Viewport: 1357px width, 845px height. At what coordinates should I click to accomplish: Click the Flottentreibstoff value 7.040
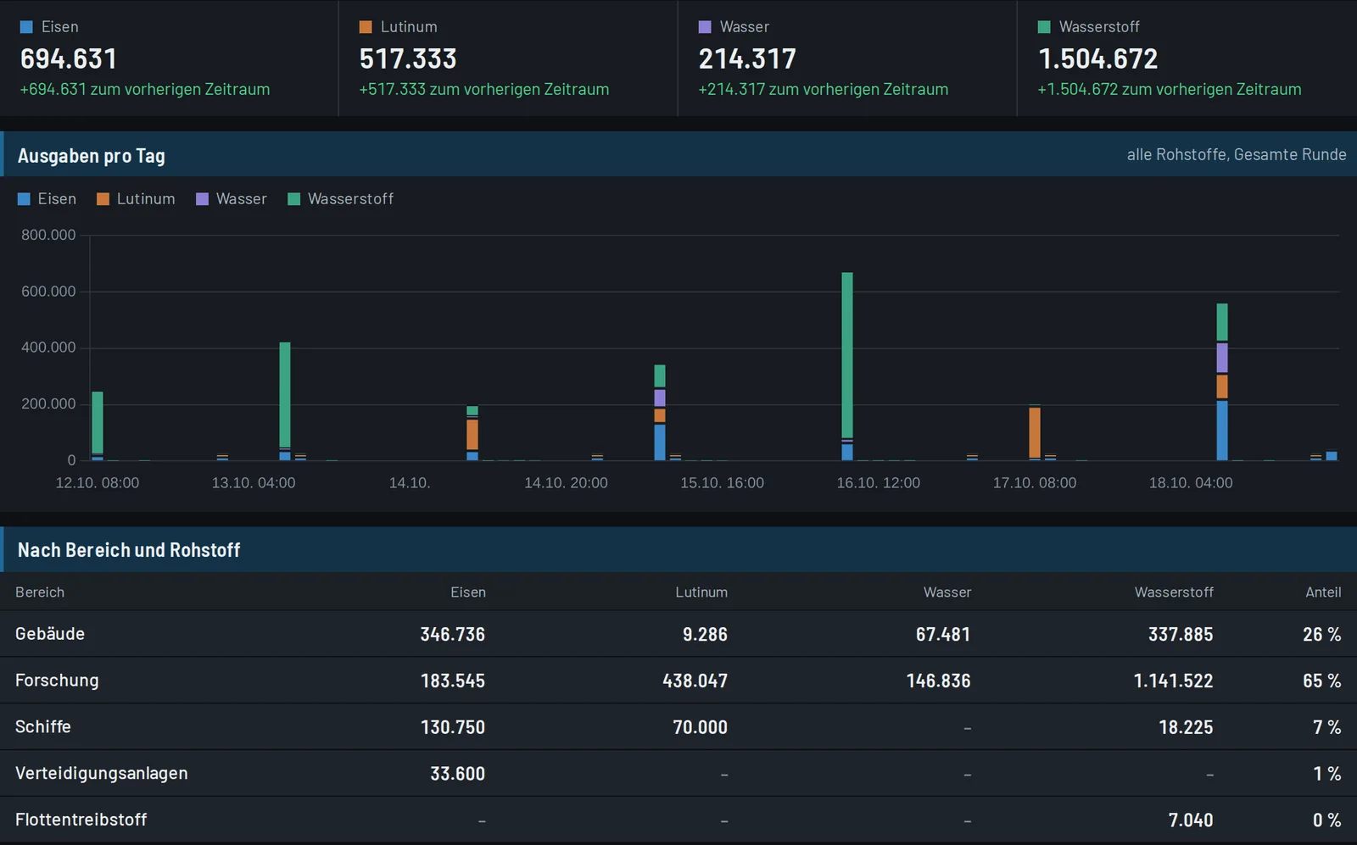pos(1191,820)
